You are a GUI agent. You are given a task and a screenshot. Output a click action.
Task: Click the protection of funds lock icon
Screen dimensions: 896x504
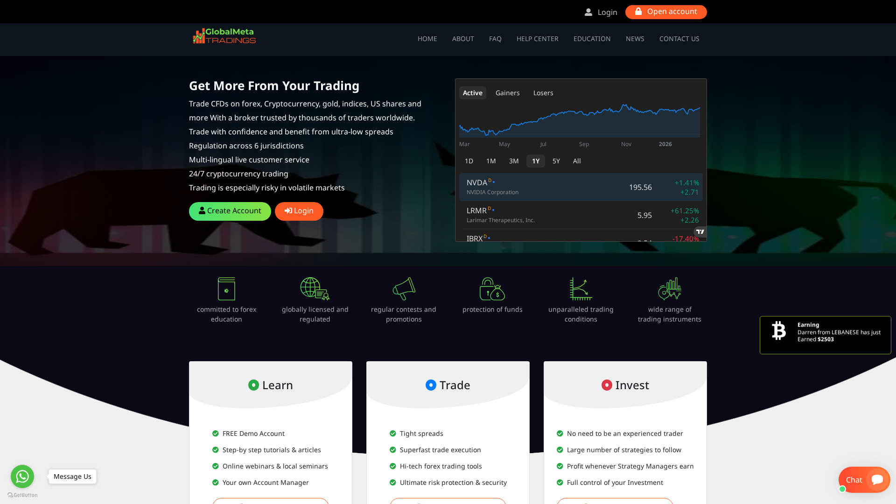[x=492, y=289]
